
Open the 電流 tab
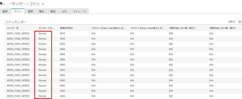click(x=53, y=11)
